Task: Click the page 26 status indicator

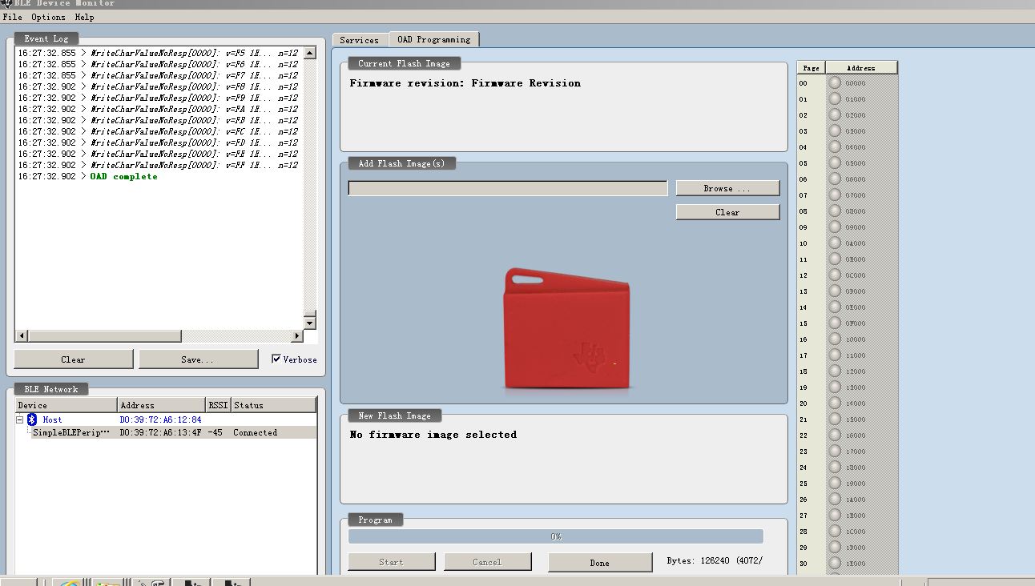Action: pyautogui.click(x=835, y=499)
